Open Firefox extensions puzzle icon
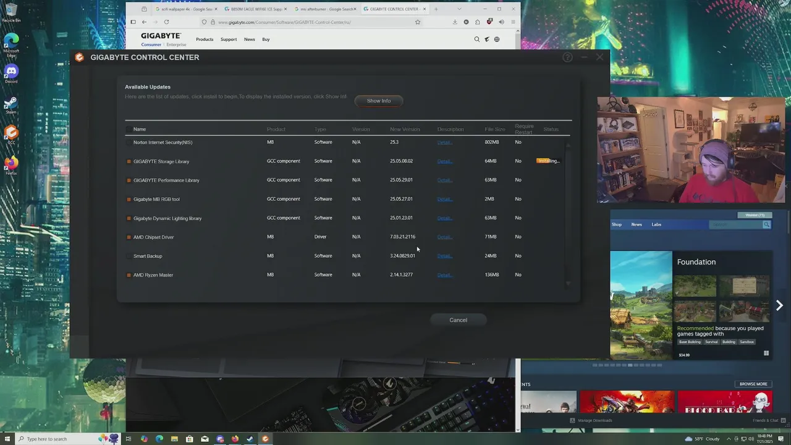This screenshot has height=445, width=791. pyautogui.click(x=478, y=22)
